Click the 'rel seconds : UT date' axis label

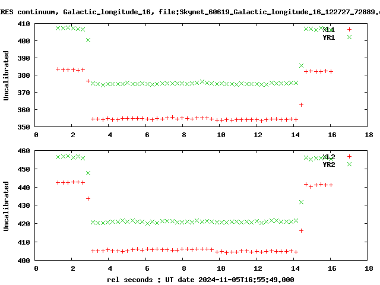[x=201, y=280]
